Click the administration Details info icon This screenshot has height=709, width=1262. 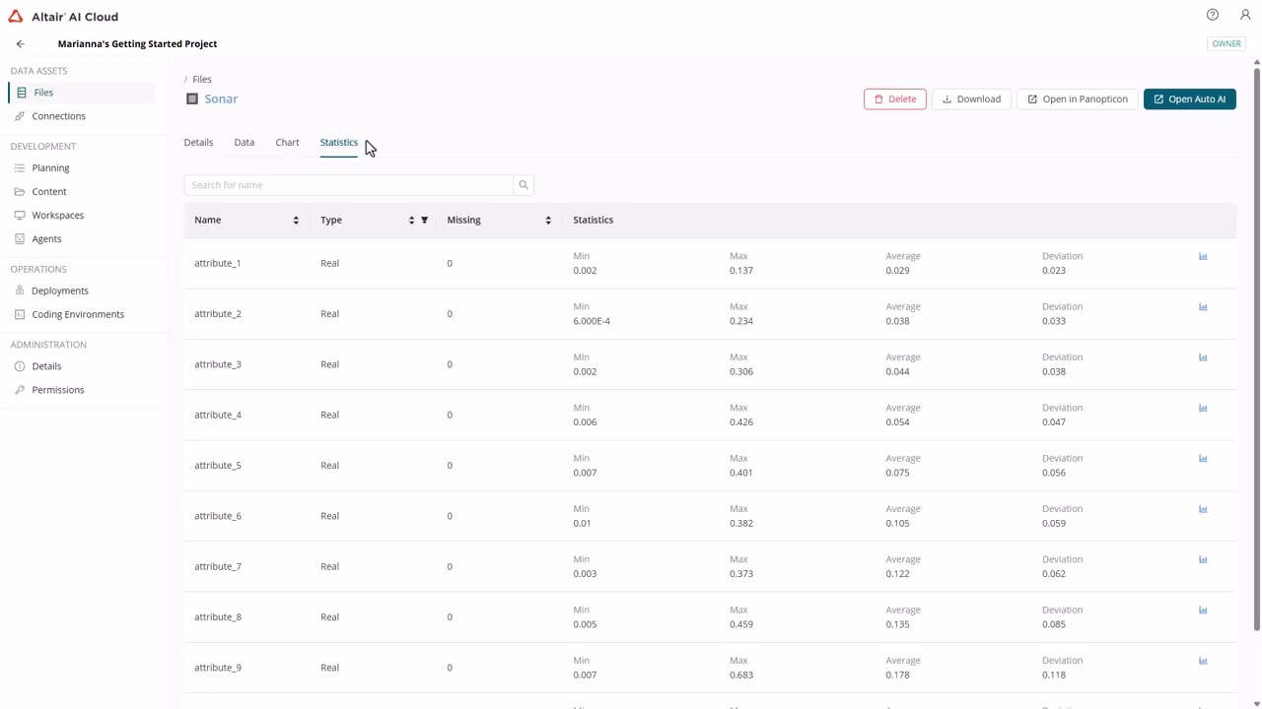tap(20, 366)
